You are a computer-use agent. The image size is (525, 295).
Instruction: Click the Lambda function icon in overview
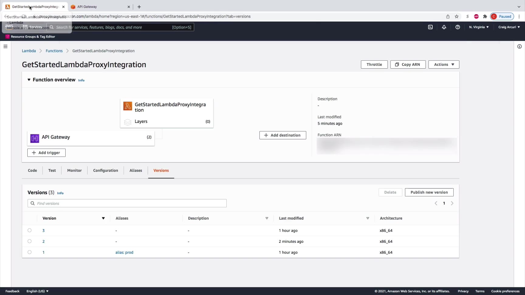pos(128,106)
